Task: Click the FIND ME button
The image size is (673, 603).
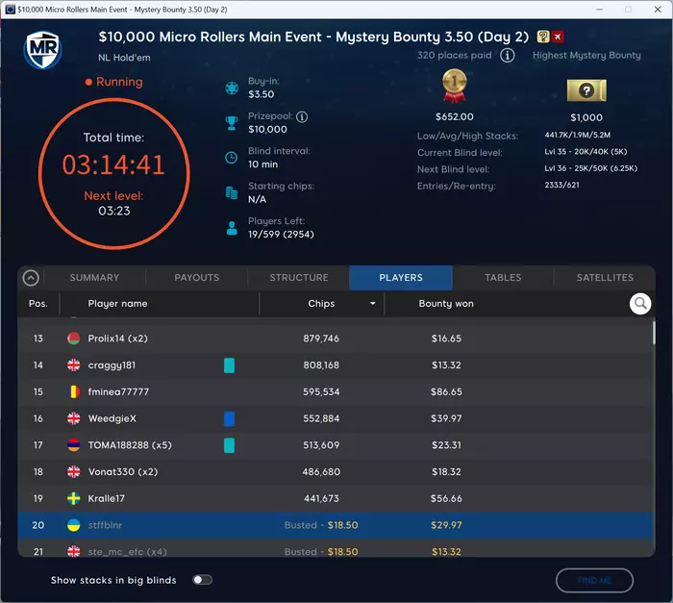Action: pos(594,580)
